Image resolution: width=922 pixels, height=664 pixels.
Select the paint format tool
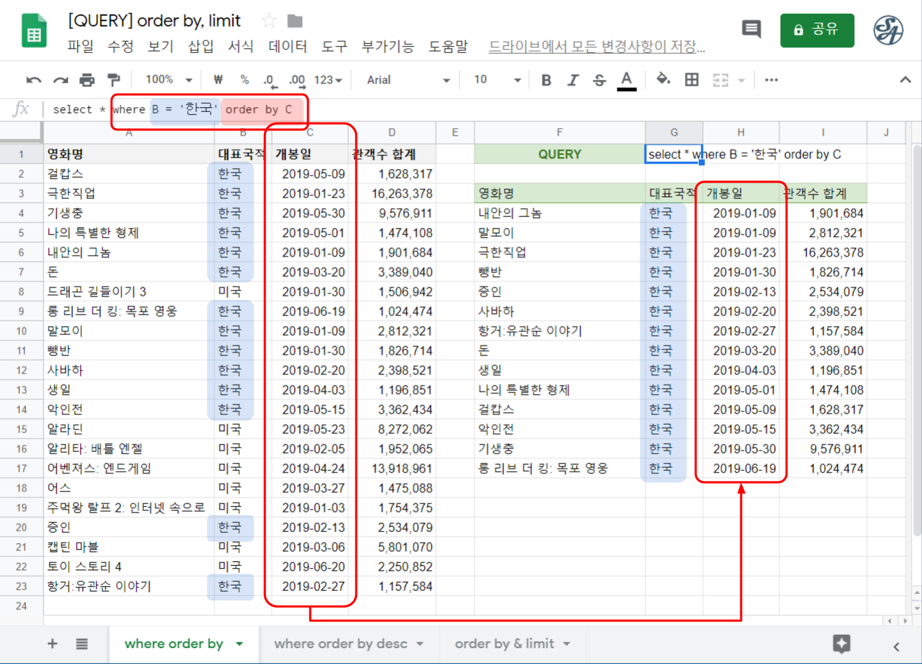114,80
